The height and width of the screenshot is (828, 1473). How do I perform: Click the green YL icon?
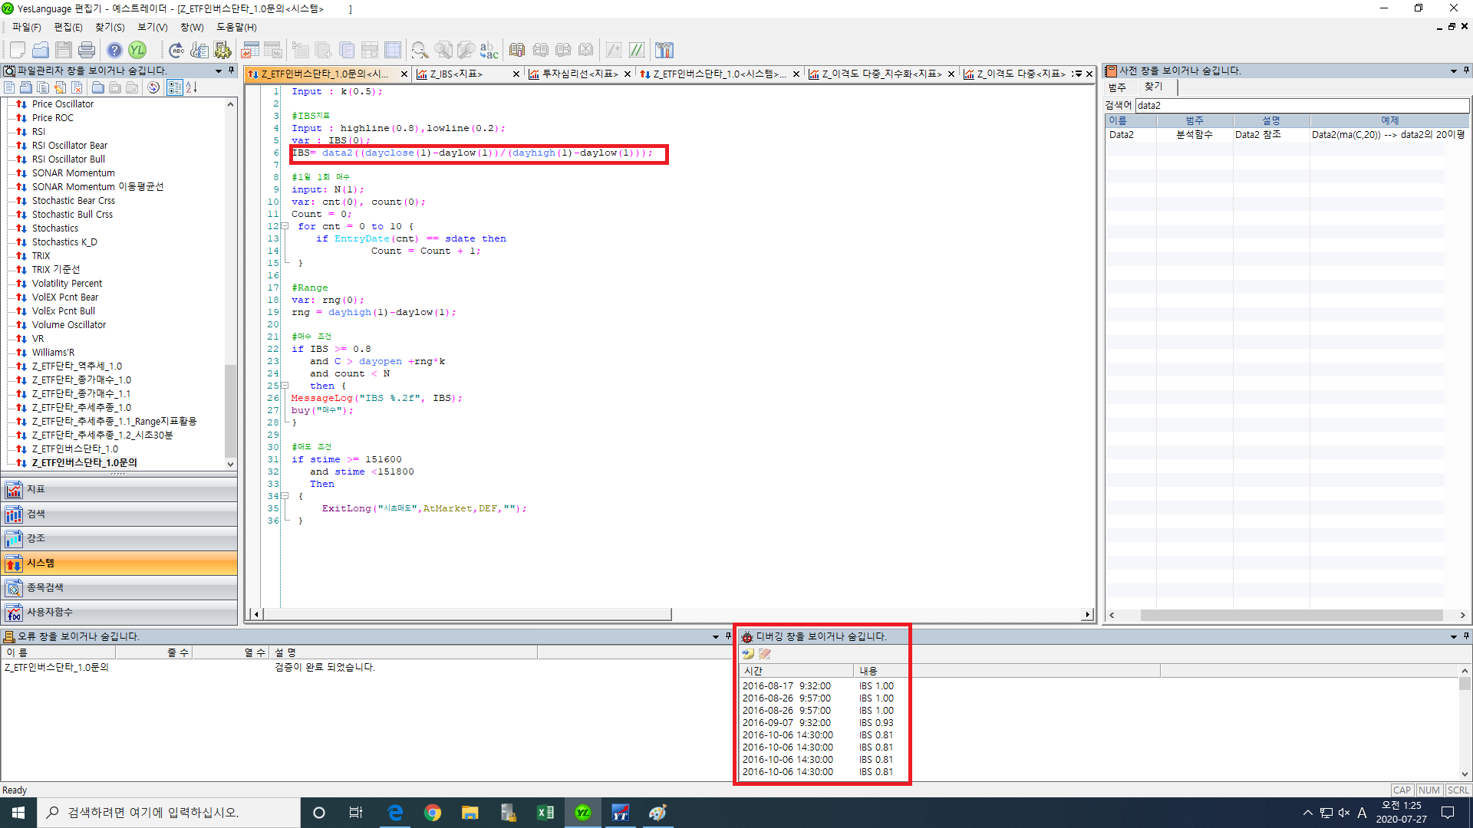tap(137, 51)
